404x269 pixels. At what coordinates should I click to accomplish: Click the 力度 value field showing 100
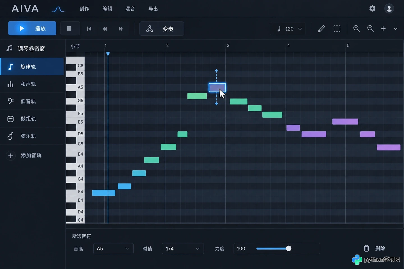241,249
